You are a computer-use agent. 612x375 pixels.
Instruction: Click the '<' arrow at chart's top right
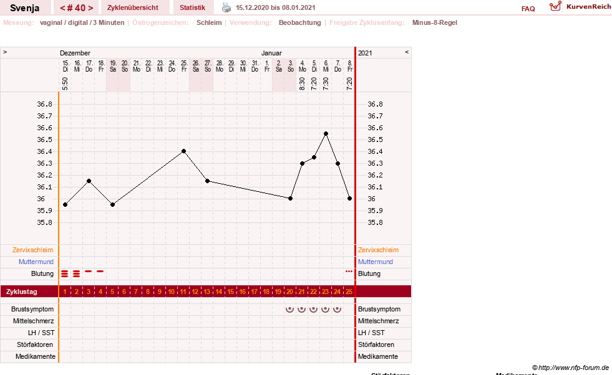pyautogui.click(x=407, y=52)
